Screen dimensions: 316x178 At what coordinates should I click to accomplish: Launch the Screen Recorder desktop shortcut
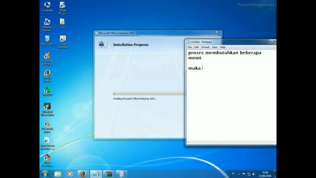coord(63,42)
